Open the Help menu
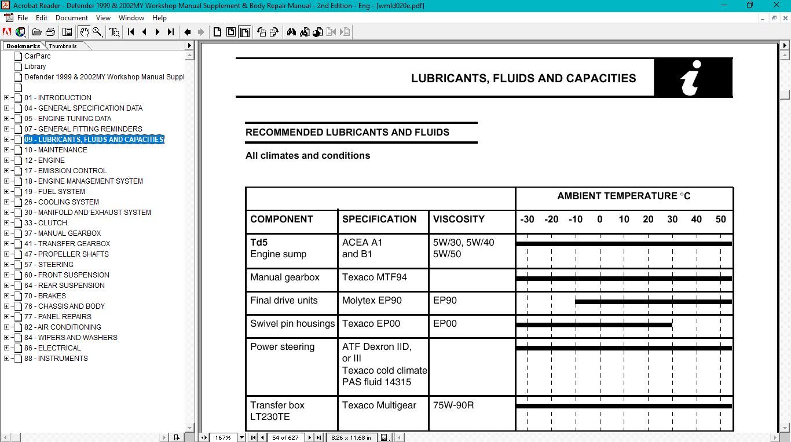Screen dimensions: 791x442 (159, 18)
